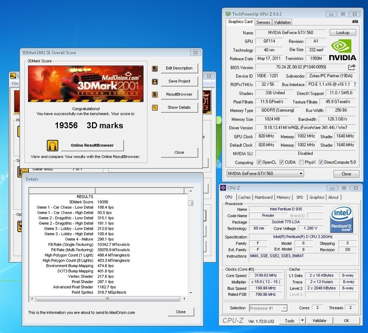This screenshot has height=333, width=368.
Task: Click the '19356 3D marks' score text
Action: click(x=89, y=125)
